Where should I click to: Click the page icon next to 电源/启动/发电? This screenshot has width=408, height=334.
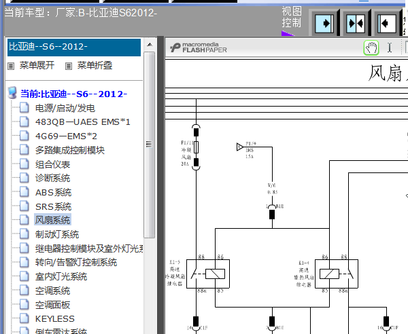(24, 107)
